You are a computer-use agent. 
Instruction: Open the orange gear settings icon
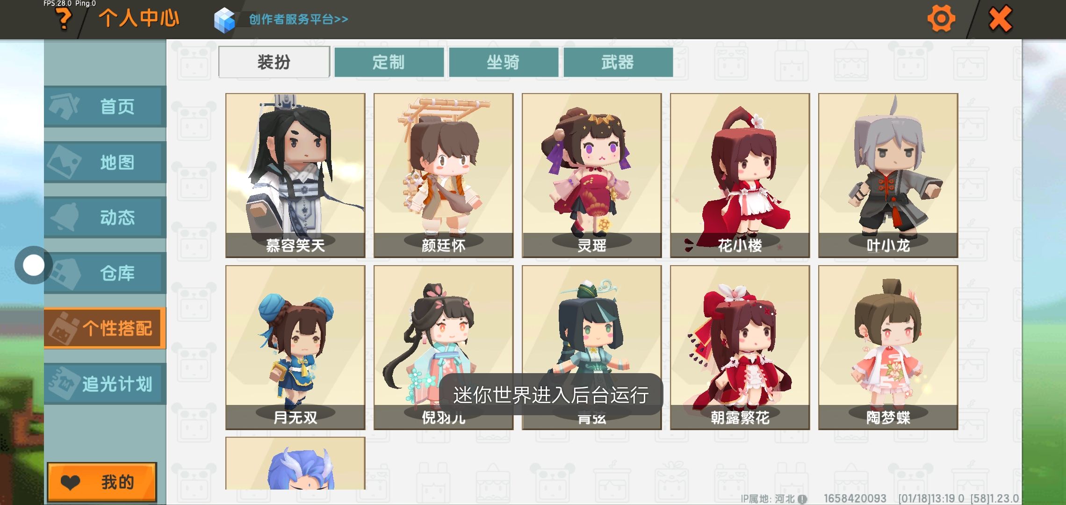pos(941,19)
